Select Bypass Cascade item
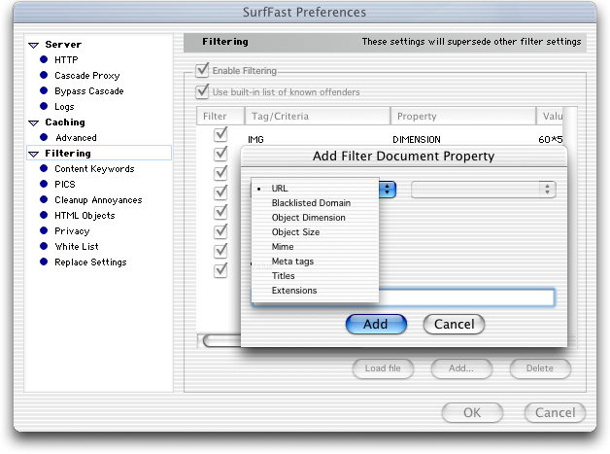 pos(89,91)
